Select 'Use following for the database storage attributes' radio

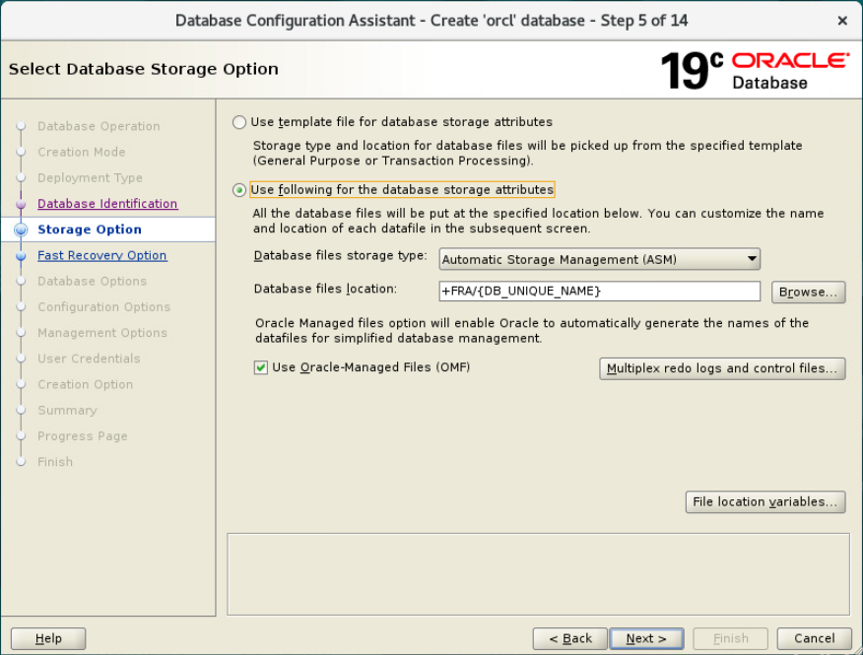tap(238, 190)
